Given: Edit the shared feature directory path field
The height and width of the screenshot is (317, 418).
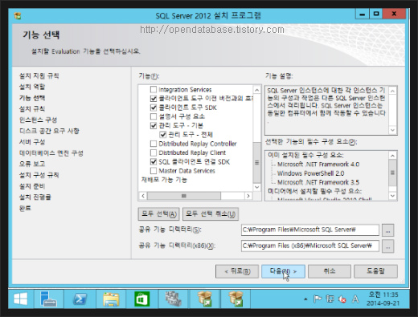Looking at the screenshot, I should (x=310, y=230).
